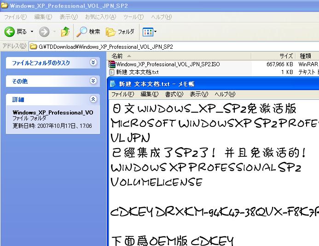Click folder icon in the address bar
This screenshot has width=319, height=246.
[33, 47]
